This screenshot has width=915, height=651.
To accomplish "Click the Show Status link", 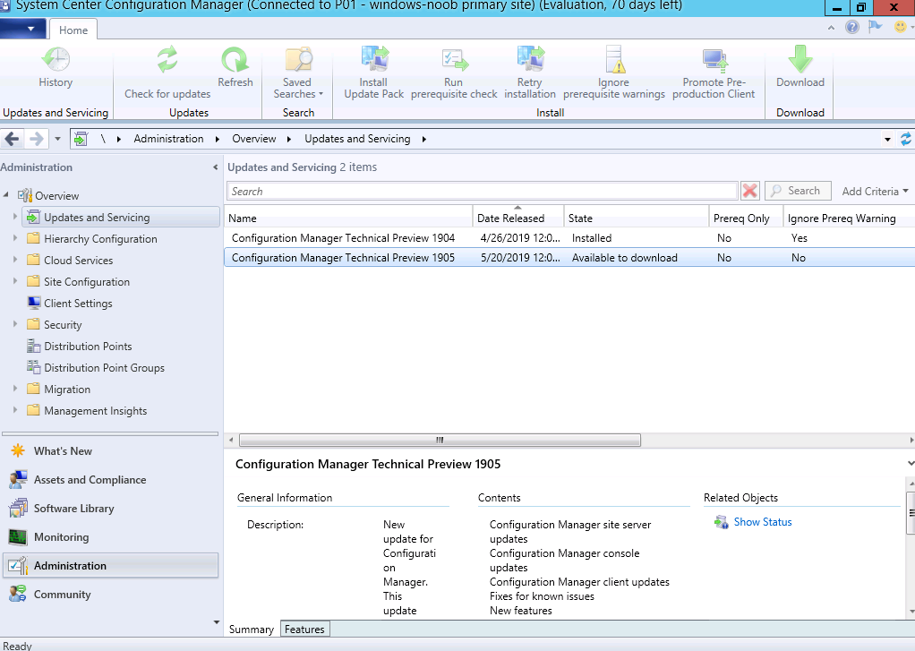I will click(x=762, y=522).
